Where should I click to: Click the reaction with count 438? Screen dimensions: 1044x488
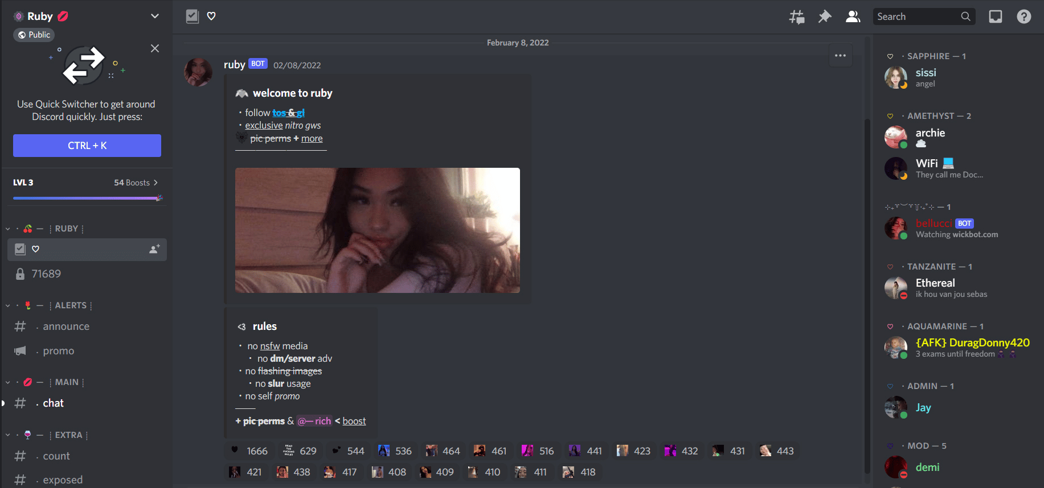click(x=294, y=472)
